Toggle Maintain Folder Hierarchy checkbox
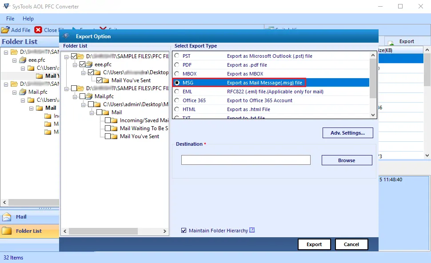 pos(184,231)
